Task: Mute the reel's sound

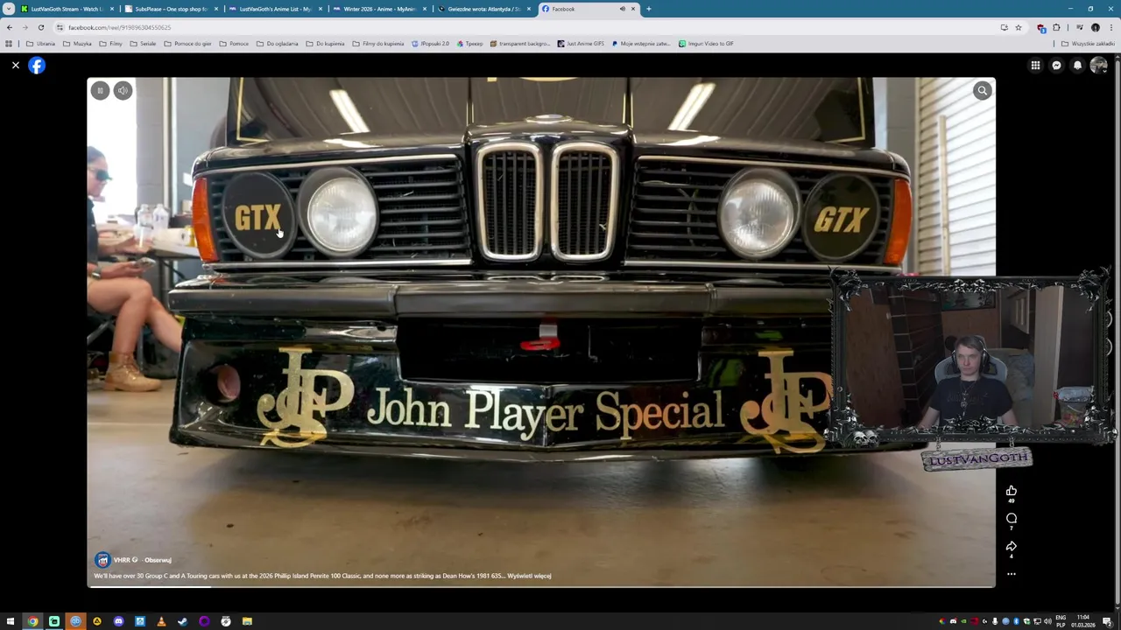Action: tap(123, 90)
